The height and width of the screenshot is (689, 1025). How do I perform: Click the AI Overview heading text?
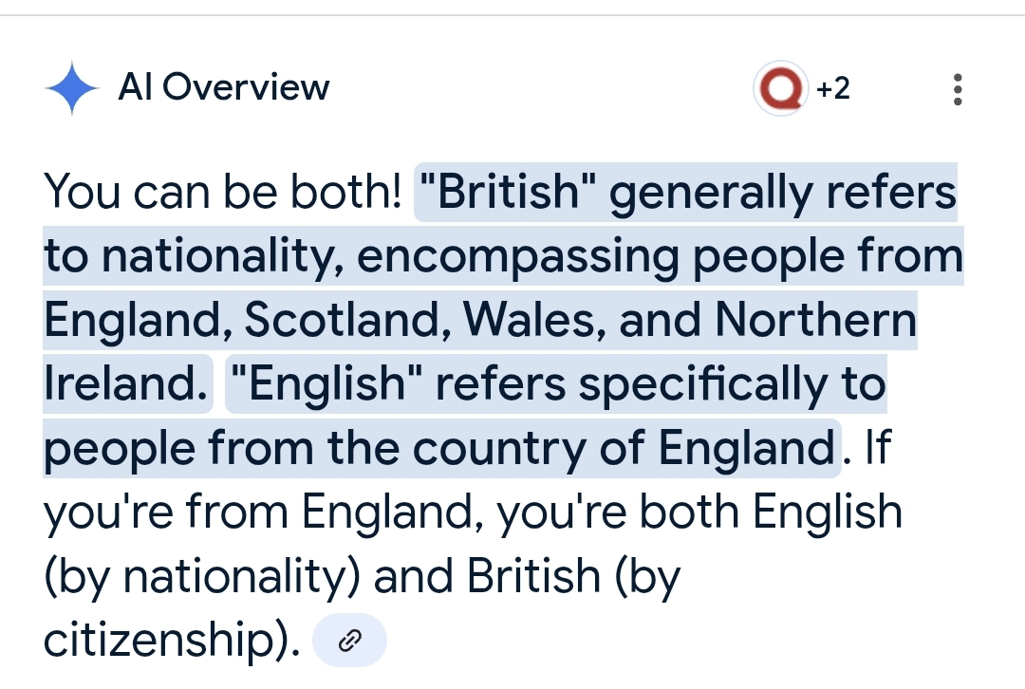pos(223,88)
